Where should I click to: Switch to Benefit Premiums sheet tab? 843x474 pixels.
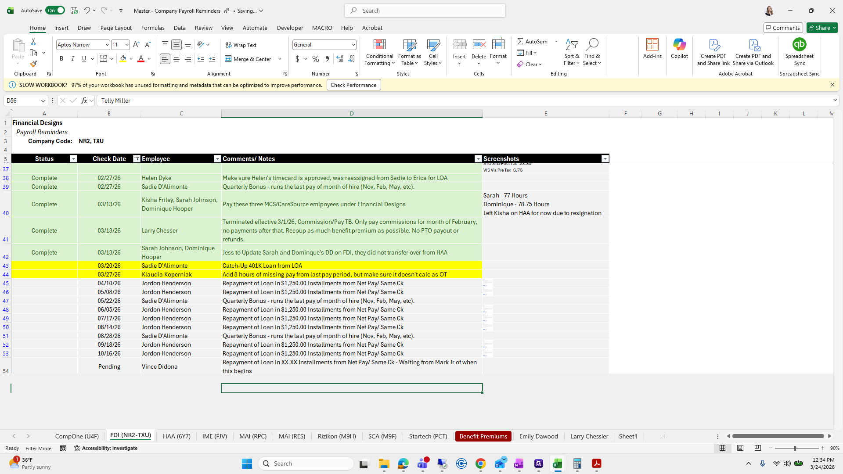pyautogui.click(x=483, y=436)
